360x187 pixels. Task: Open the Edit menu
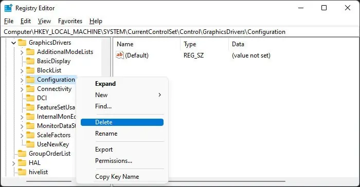click(26, 21)
